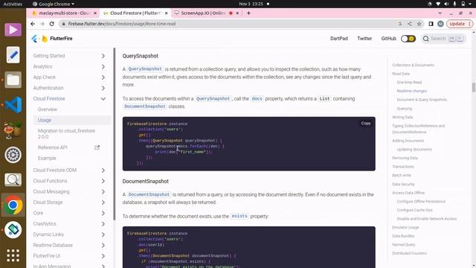Click the Chrome Update button
This screenshot has height=268, width=476.
460,24
